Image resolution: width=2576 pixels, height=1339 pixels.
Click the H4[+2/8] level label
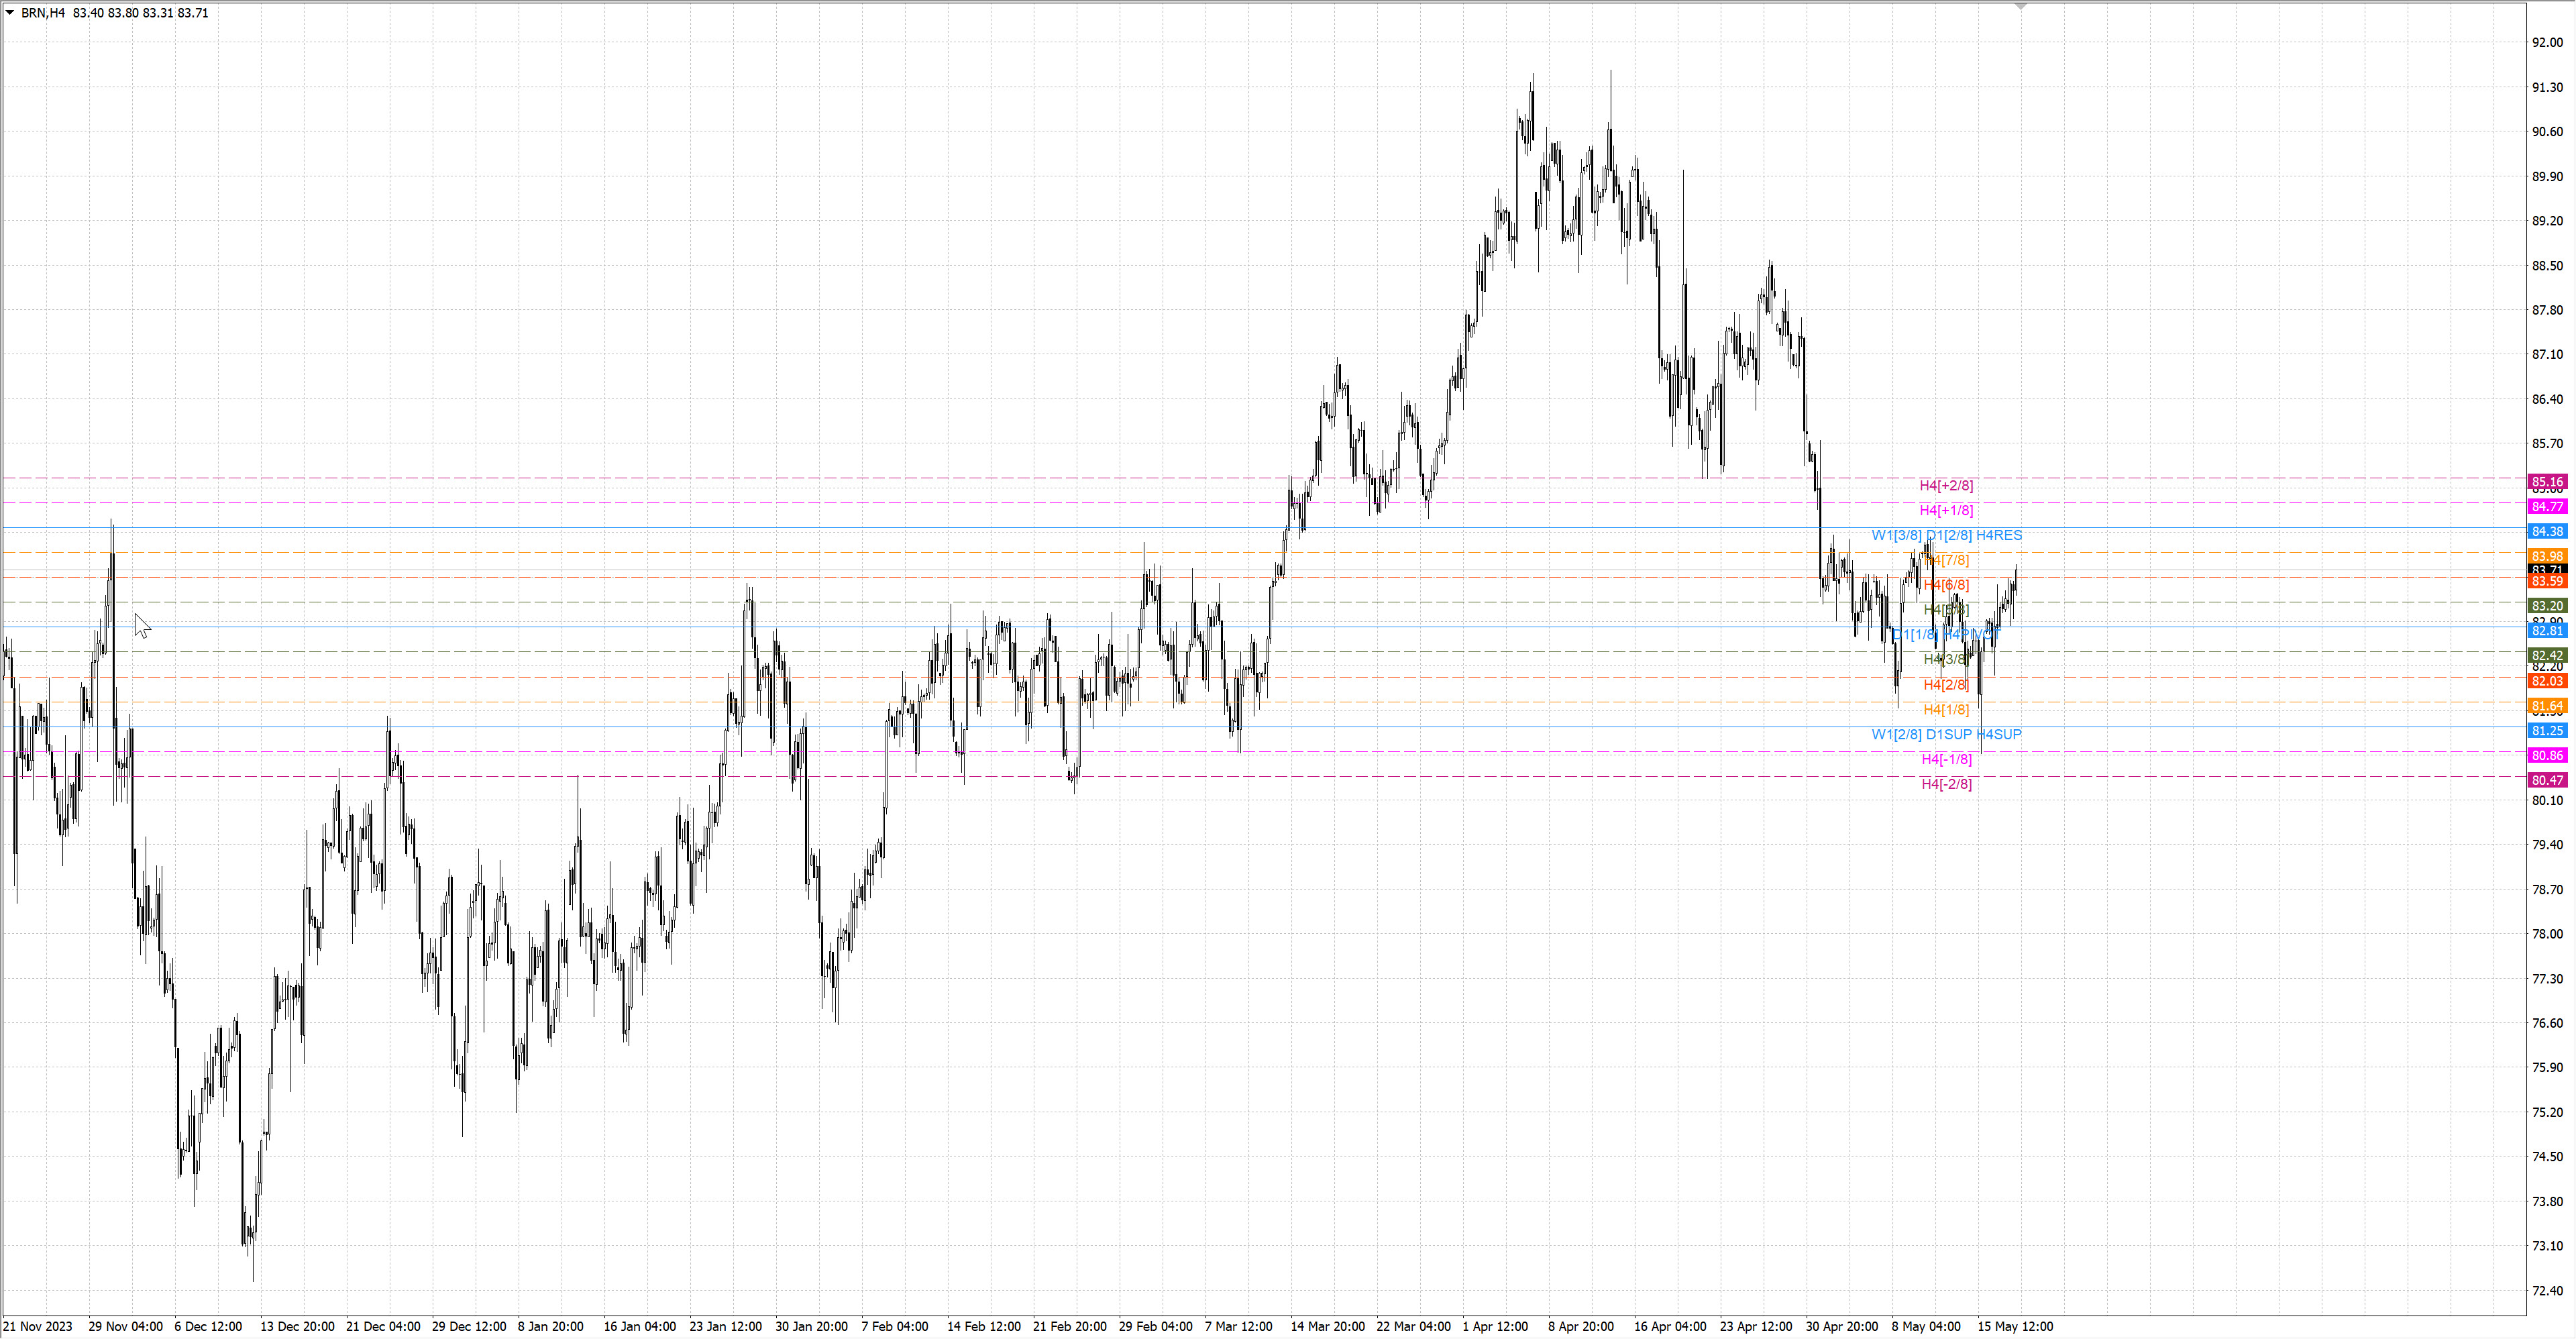(1946, 486)
